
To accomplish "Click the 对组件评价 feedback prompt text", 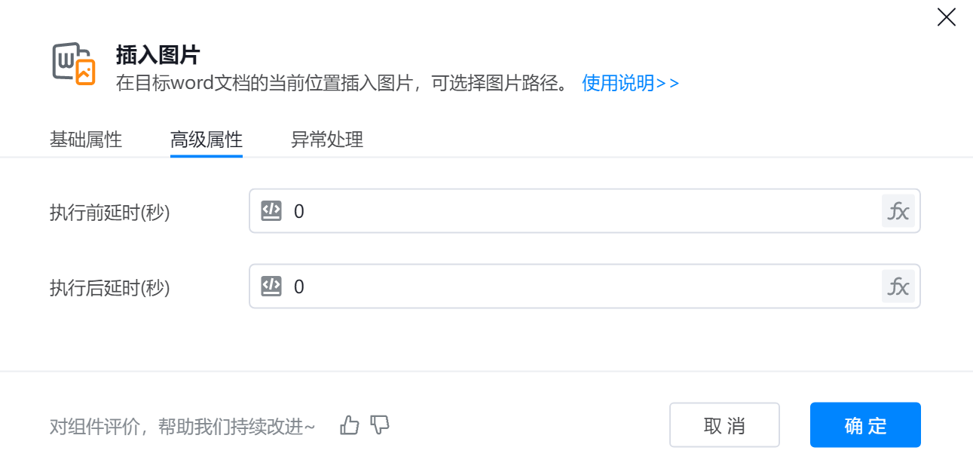I will pyautogui.click(x=182, y=427).
